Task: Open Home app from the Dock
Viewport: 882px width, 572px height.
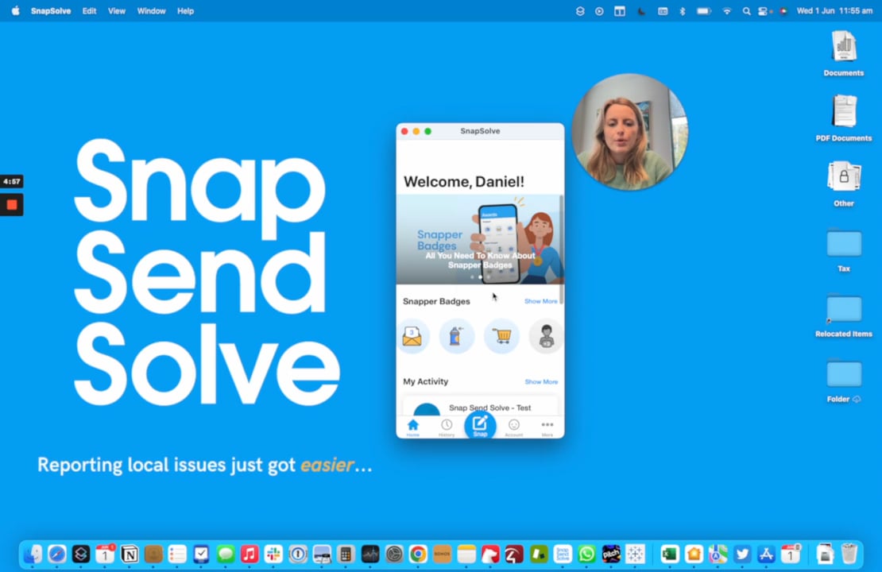Action: (x=694, y=554)
